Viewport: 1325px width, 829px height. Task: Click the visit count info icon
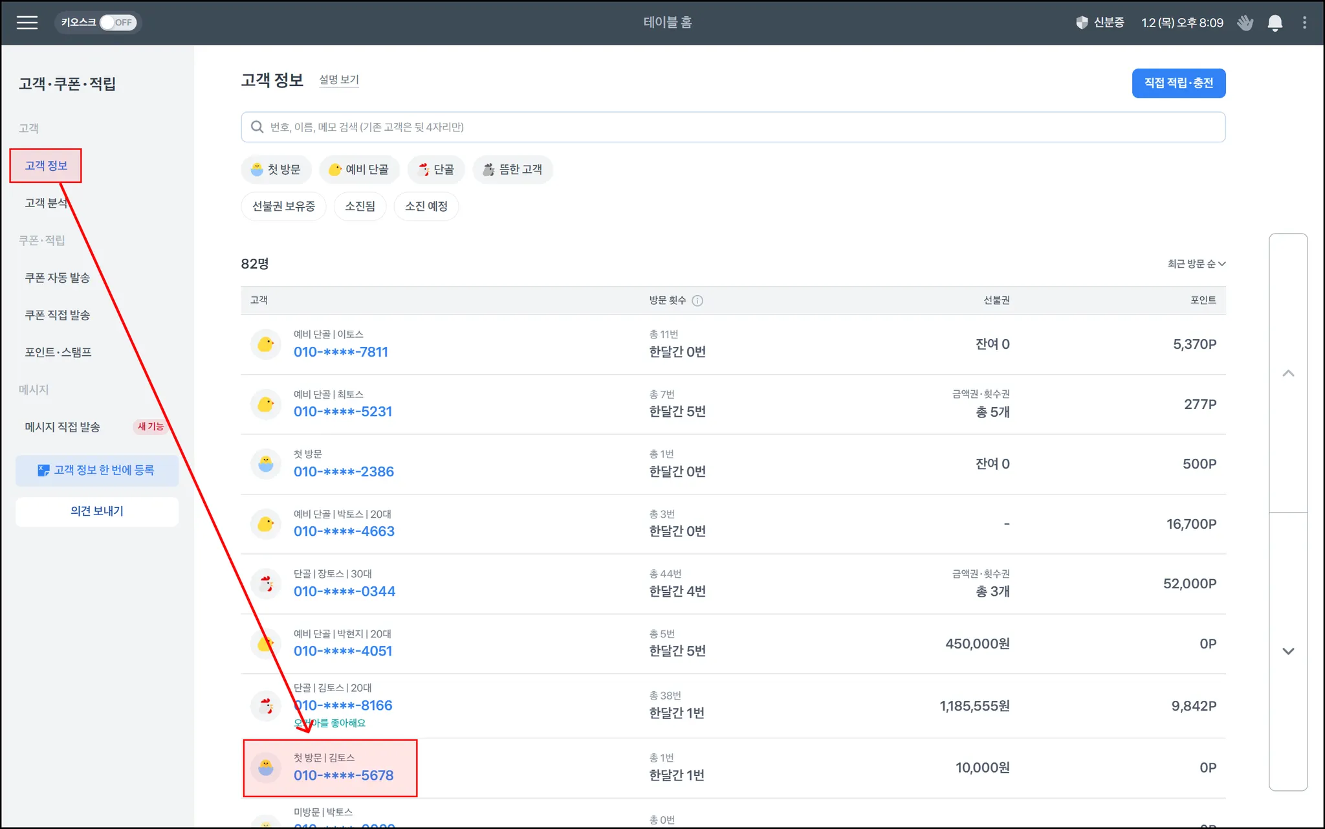[x=697, y=300]
